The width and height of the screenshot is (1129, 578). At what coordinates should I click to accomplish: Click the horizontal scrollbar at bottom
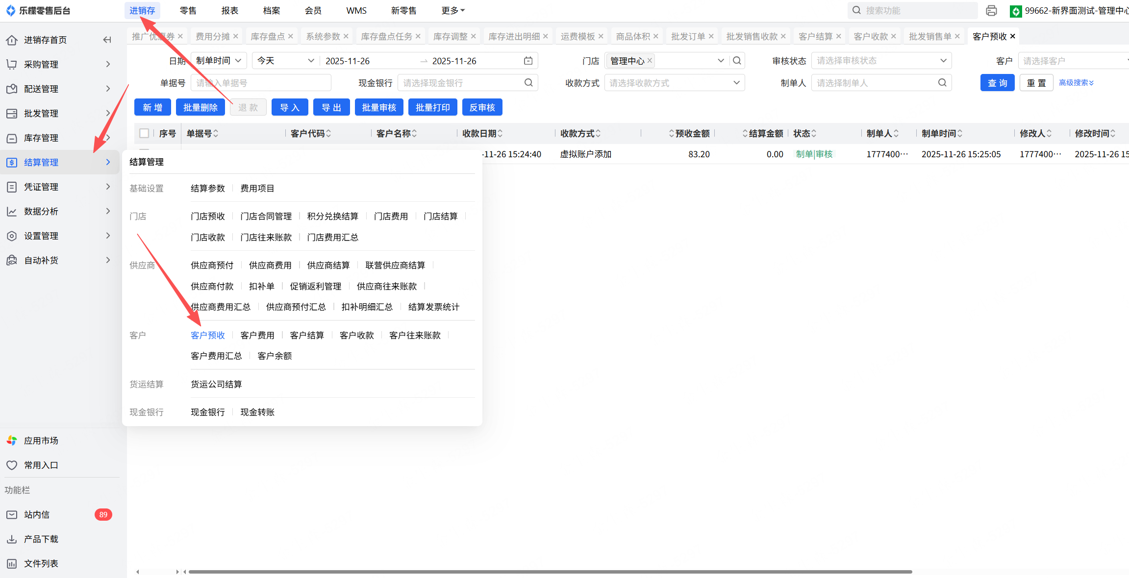tap(549, 572)
